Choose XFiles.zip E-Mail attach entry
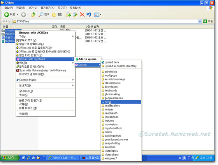This screenshot has height=165, width=218. 45,51
